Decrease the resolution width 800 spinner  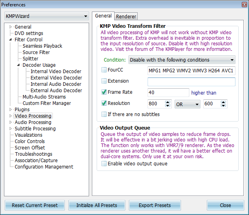168,105
